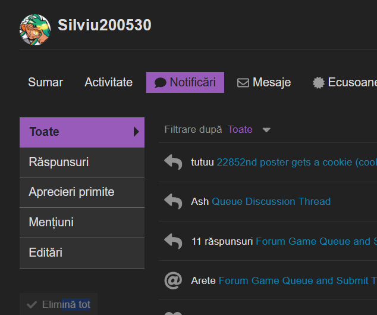
Task: Open the Silviu200530 username link
Action: tap(104, 25)
